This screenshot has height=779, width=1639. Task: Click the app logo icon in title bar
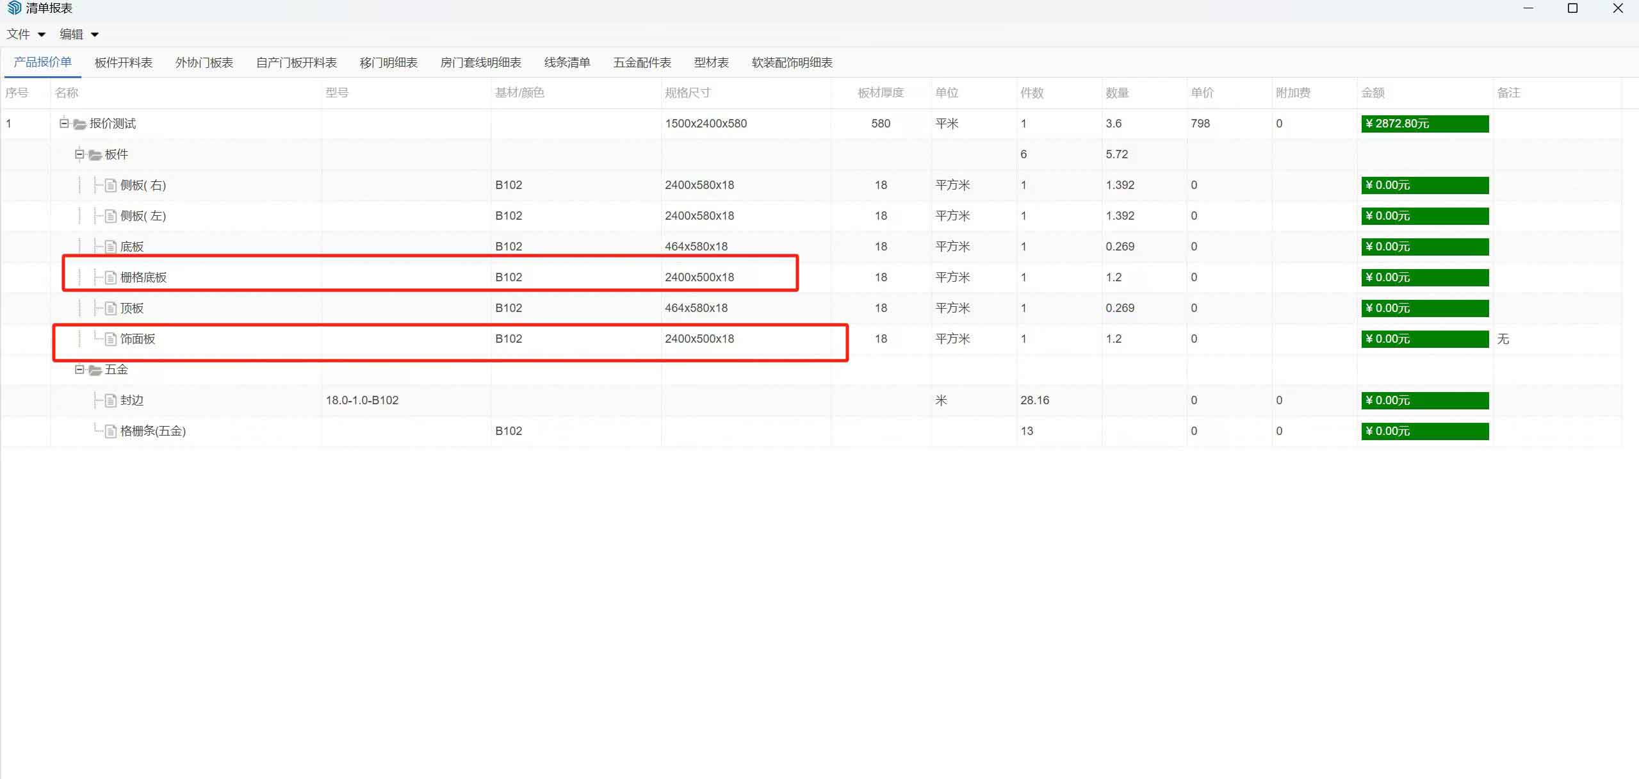click(x=14, y=8)
